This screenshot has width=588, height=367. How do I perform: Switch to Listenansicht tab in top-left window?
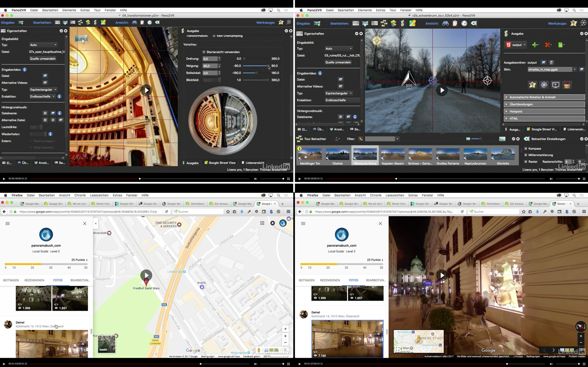tap(252, 163)
